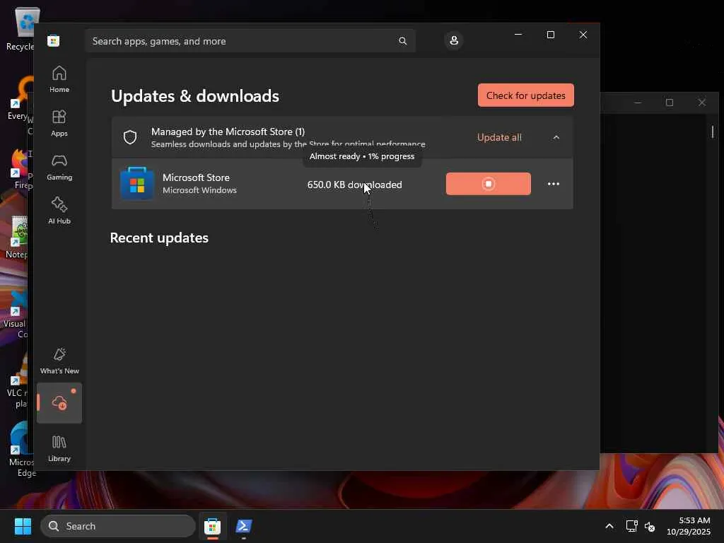This screenshot has width=724, height=543.
Task: Open the Home page in sidebar
Action: pos(59,79)
